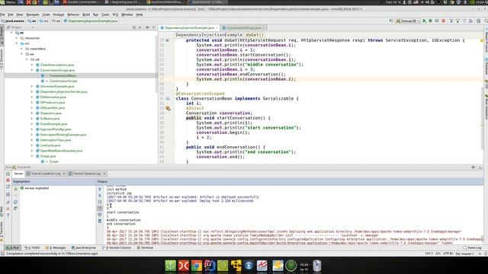This screenshot has width=488, height=274.
Task: Stop Tomcat using the Run panel red stop icon
Action: pos(8,180)
